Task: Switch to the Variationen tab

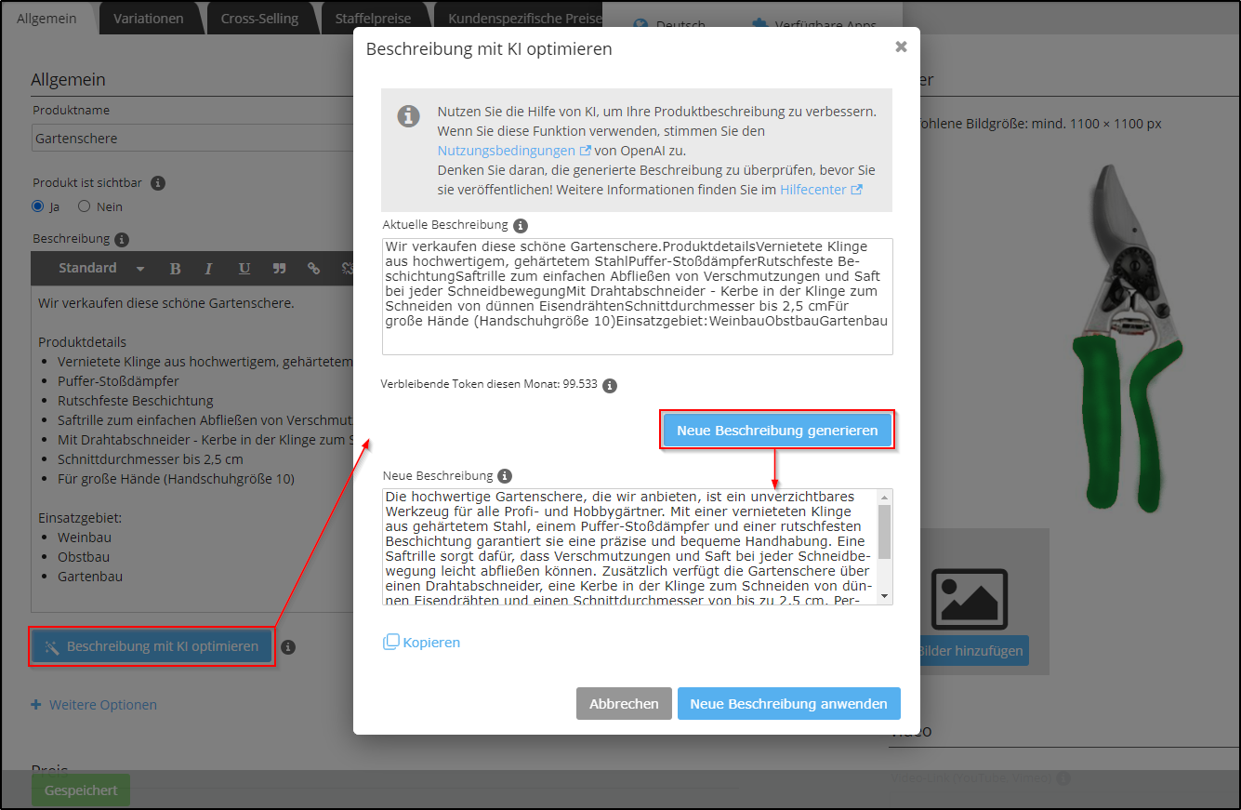Action: tap(149, 19)
